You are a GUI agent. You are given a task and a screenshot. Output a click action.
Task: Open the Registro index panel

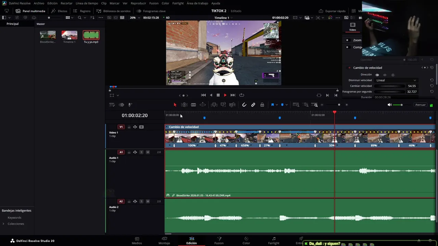(82, 11)
